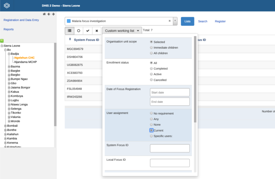The height and width of the screenshot is (179, 275).
Task: Select Jaiama Bongor in tree
Action: click(21, 87)
